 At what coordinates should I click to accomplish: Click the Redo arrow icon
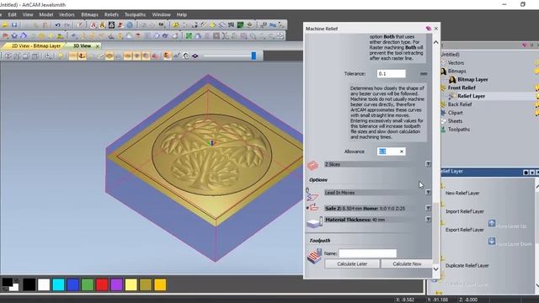[x=67, y=24]
